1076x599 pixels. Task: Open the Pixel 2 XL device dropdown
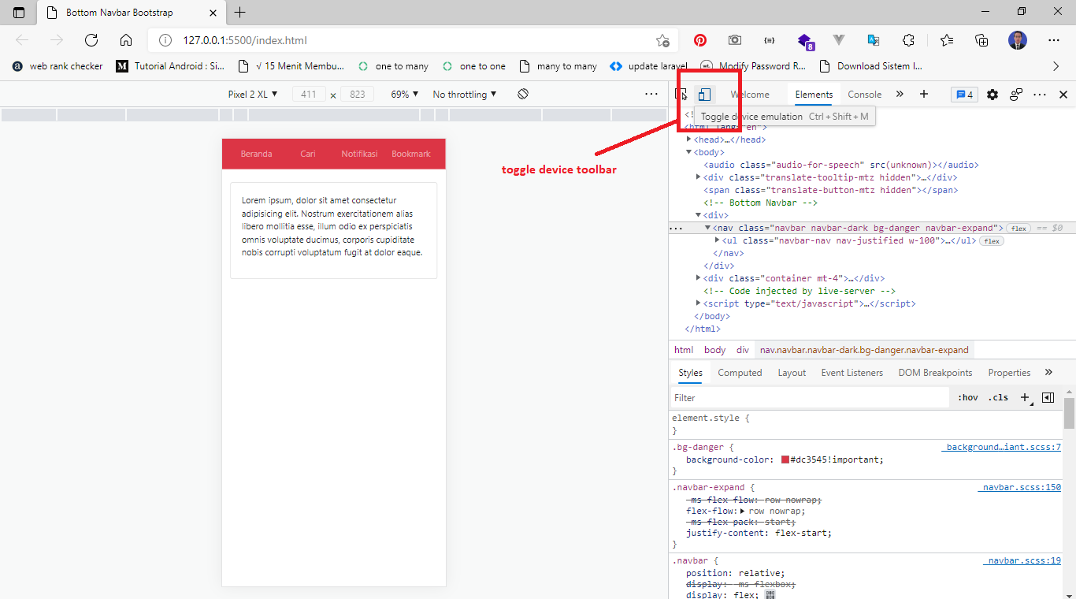tap(253, 94)
